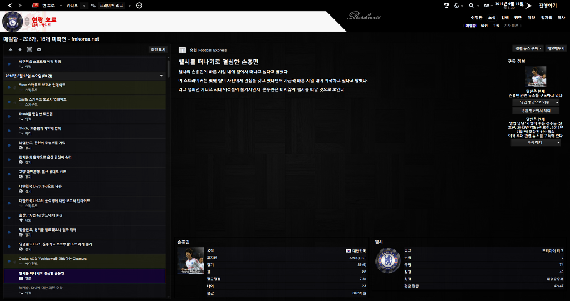Go back with the left navigation arrow
570x301 pixels.
10,6
